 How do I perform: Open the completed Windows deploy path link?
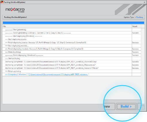pos(58,75)
